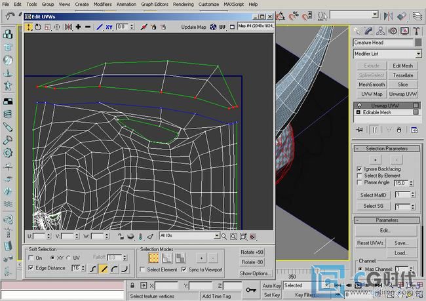This screenshot has width=426, height=301.
Task: Enable Planar Angle checkbox
Action: [359, 182]
